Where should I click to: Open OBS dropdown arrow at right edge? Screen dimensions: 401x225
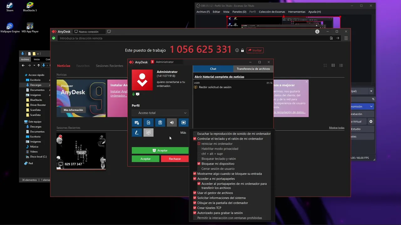point(371,91)
